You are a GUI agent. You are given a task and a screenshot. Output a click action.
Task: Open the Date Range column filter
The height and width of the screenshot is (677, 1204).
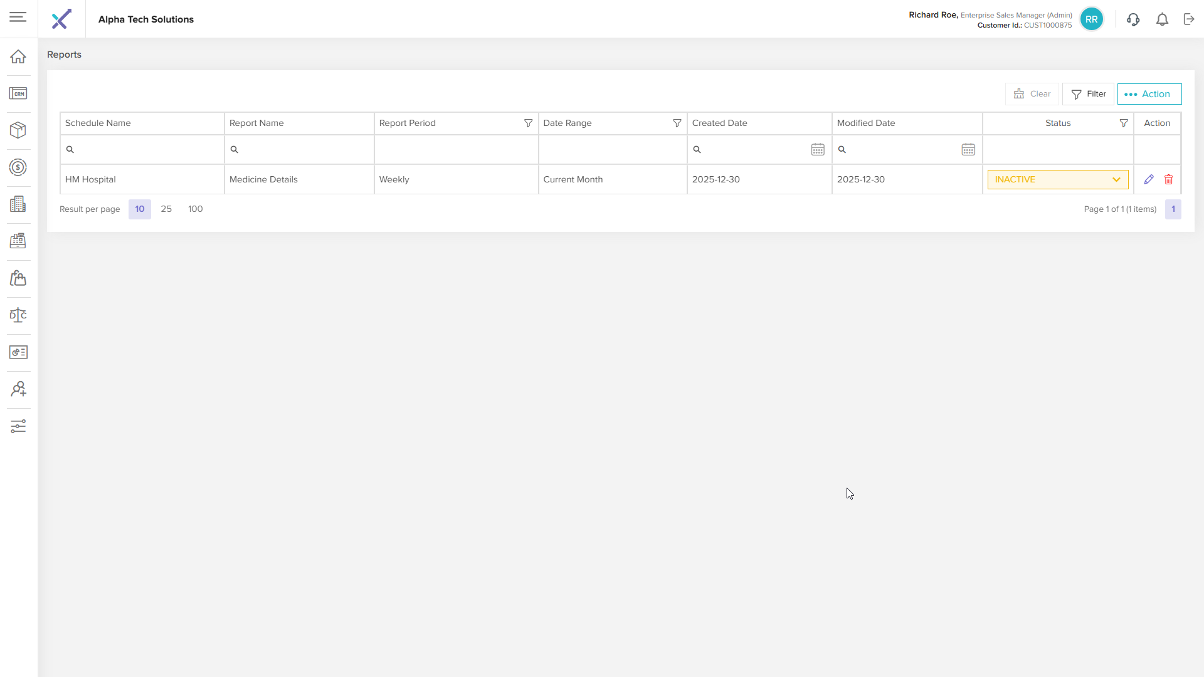click(x=677, y=123)
